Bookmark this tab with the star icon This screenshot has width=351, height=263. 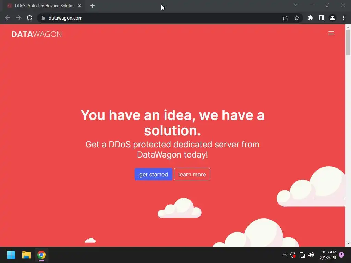[x=297, y=18]
